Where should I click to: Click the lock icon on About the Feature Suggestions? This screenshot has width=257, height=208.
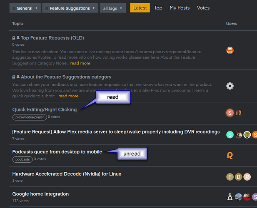coord(14,77)
